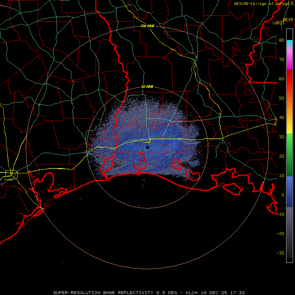295x295 pixels.
Task: Click the 60 value on the dBZ scale
Action: click(282, 79)
